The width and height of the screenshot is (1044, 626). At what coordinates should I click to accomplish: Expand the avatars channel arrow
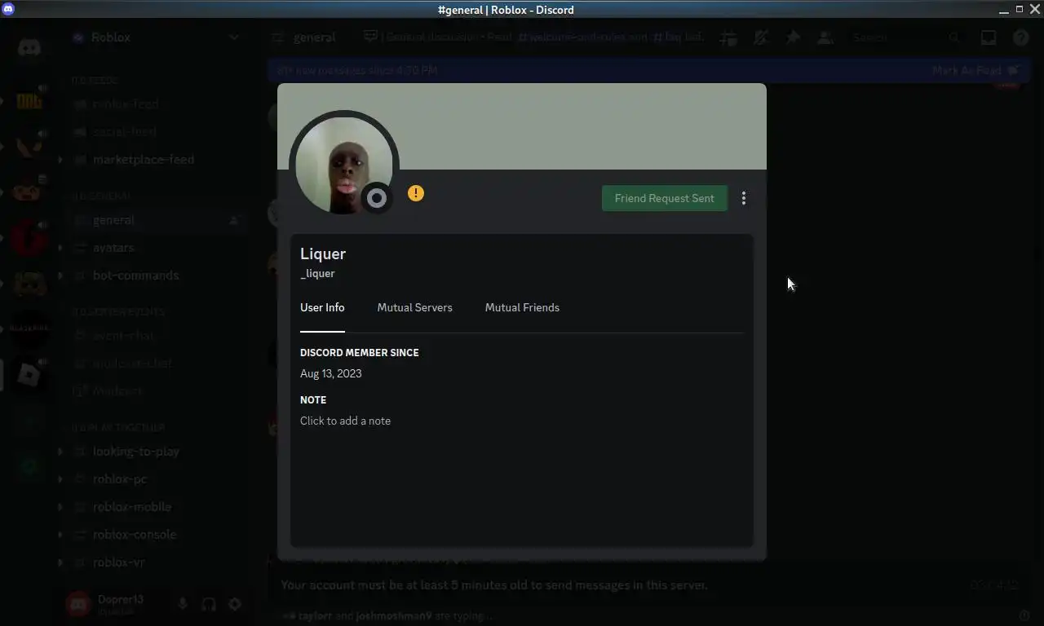(60, 248)
